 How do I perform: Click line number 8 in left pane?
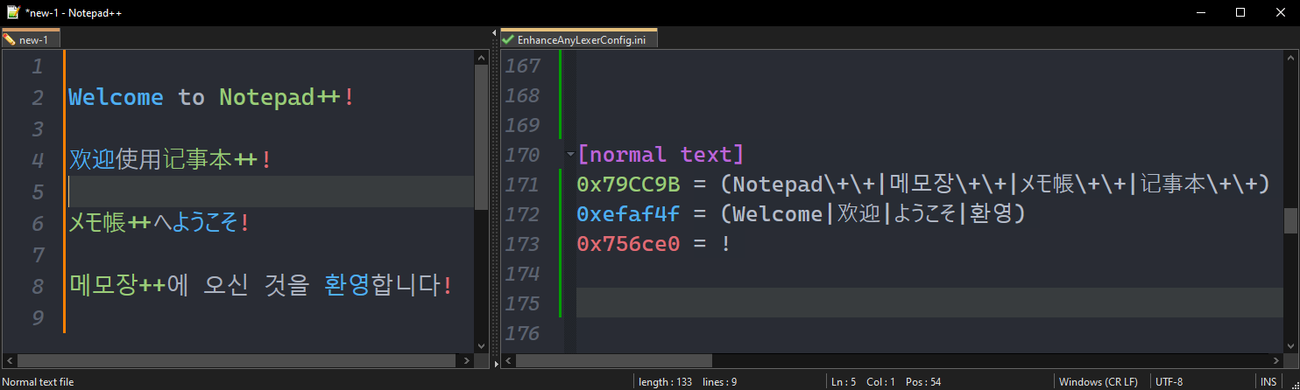[x=37, y=287]
